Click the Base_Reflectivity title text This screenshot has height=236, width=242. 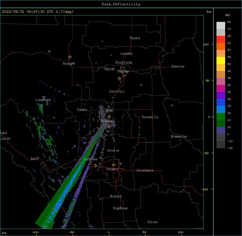click(121, 4)
